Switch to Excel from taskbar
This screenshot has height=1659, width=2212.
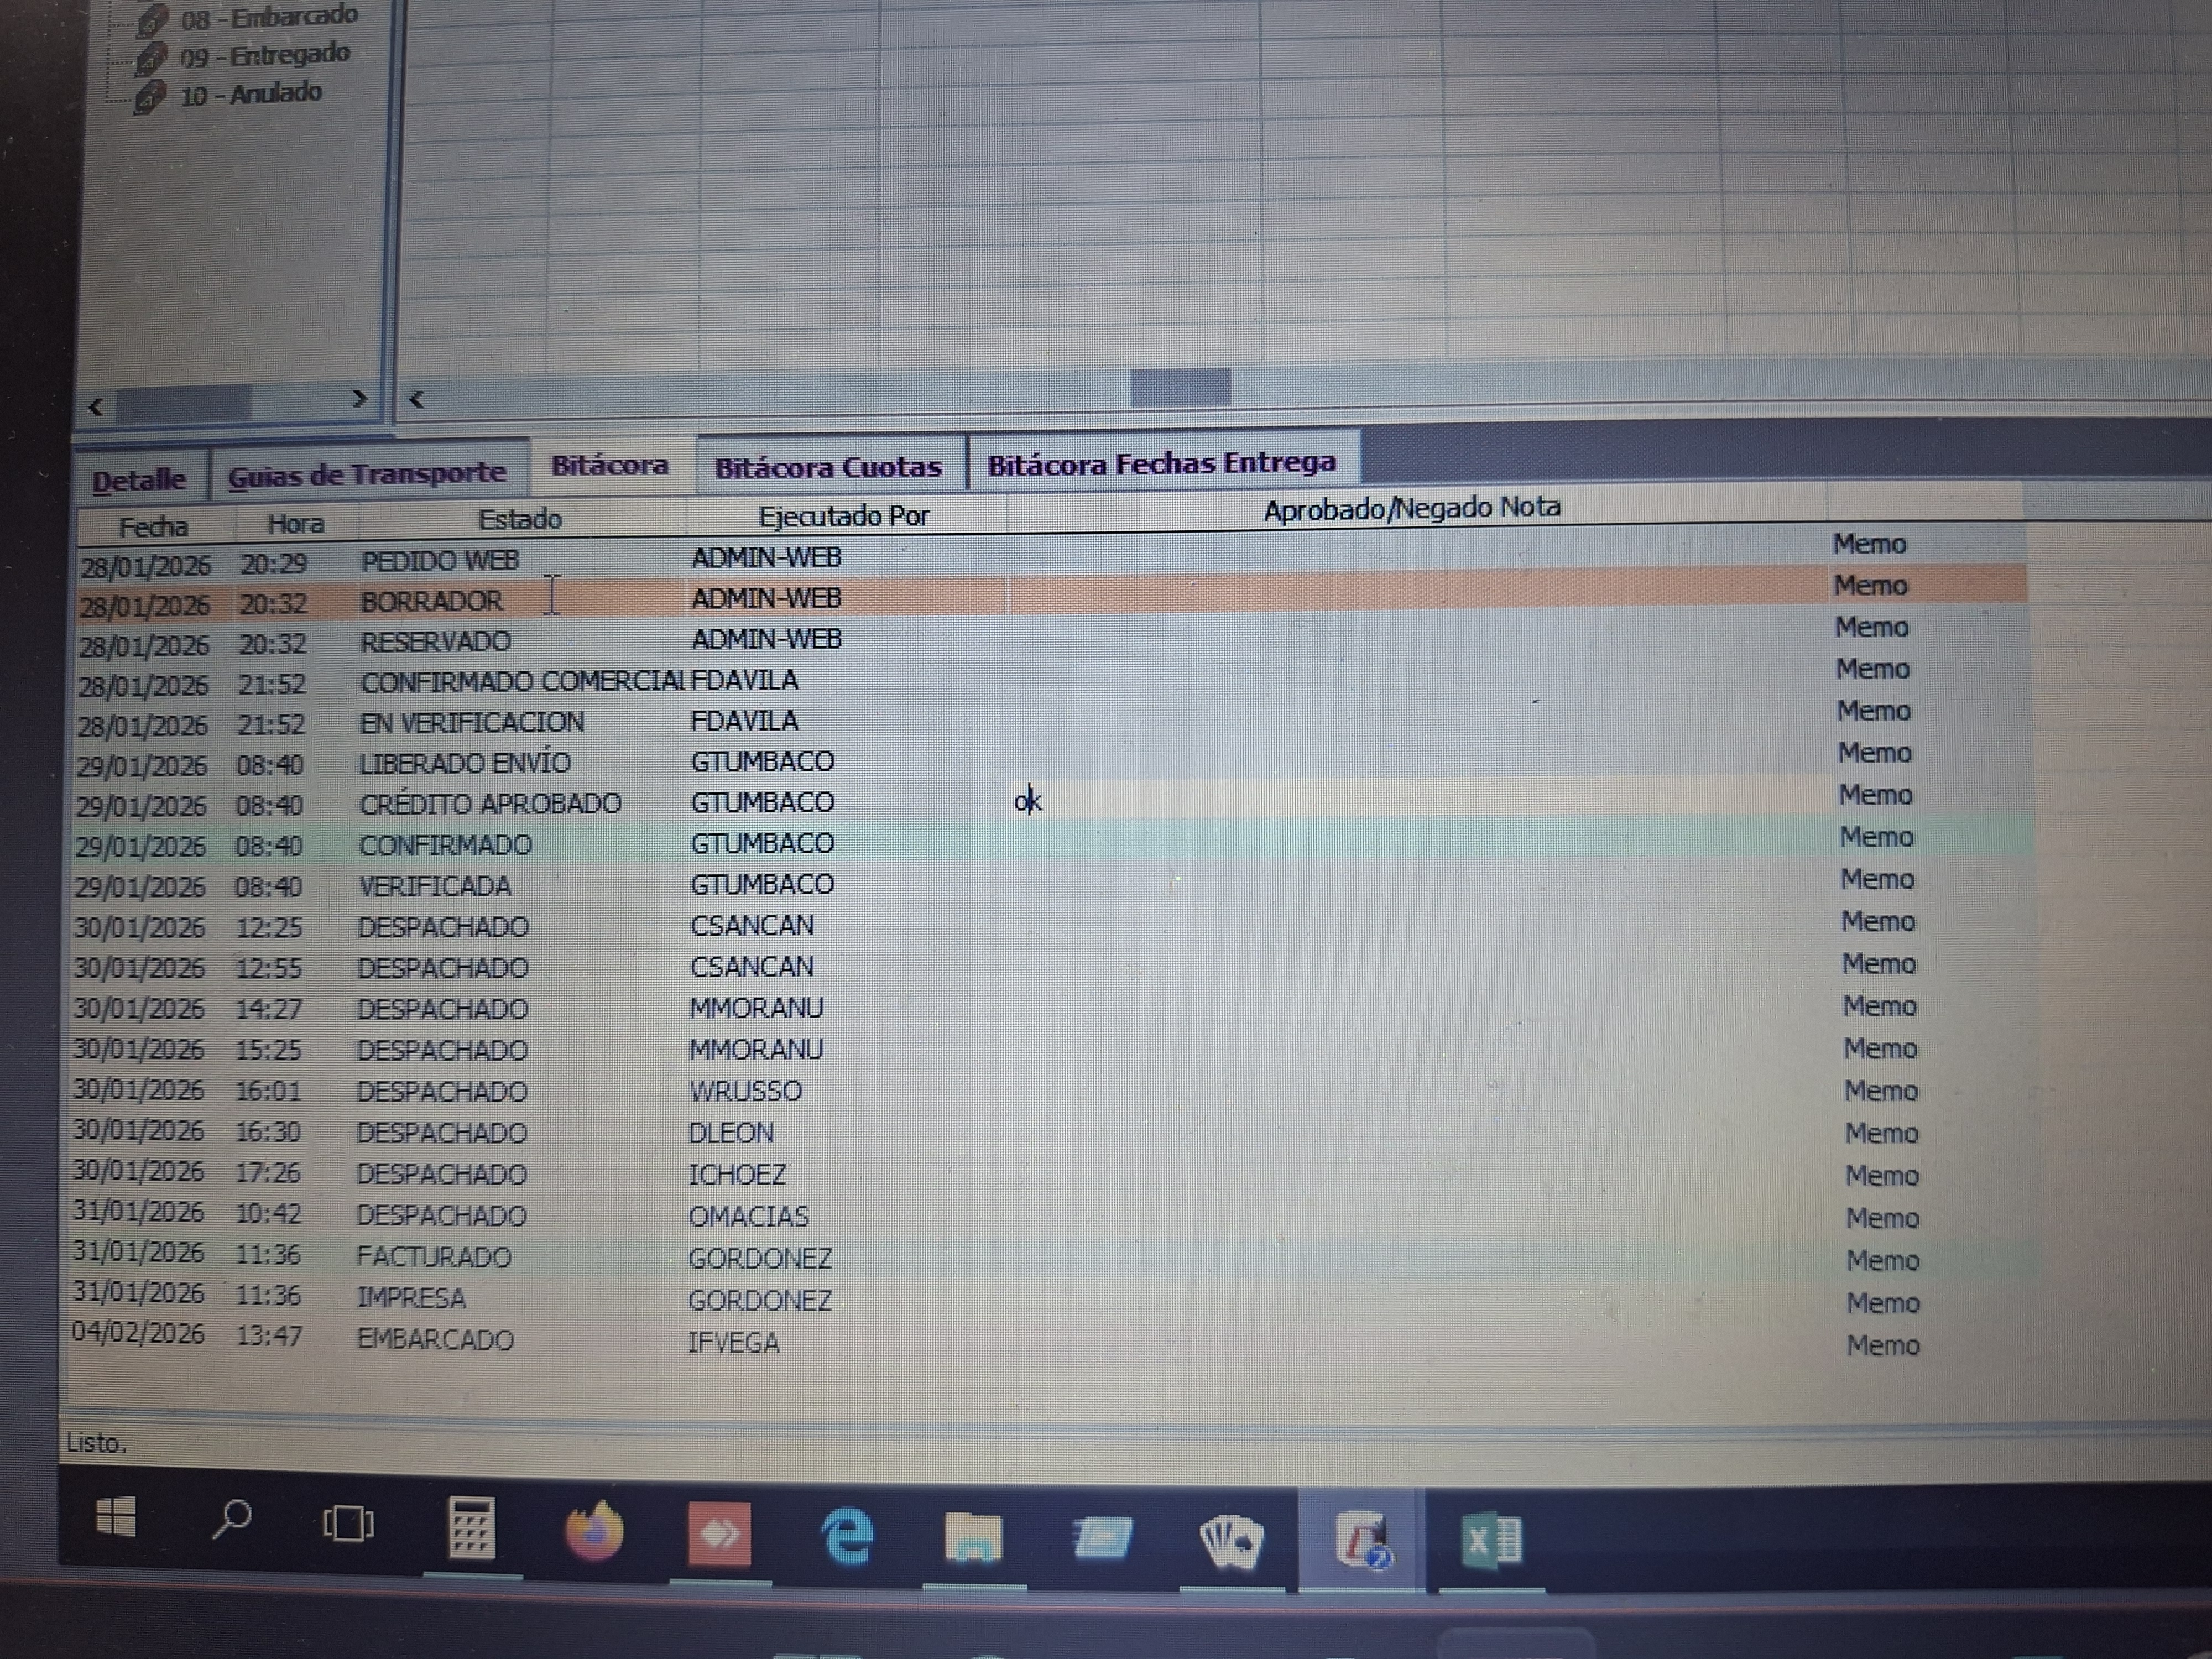(1491, 1541)
